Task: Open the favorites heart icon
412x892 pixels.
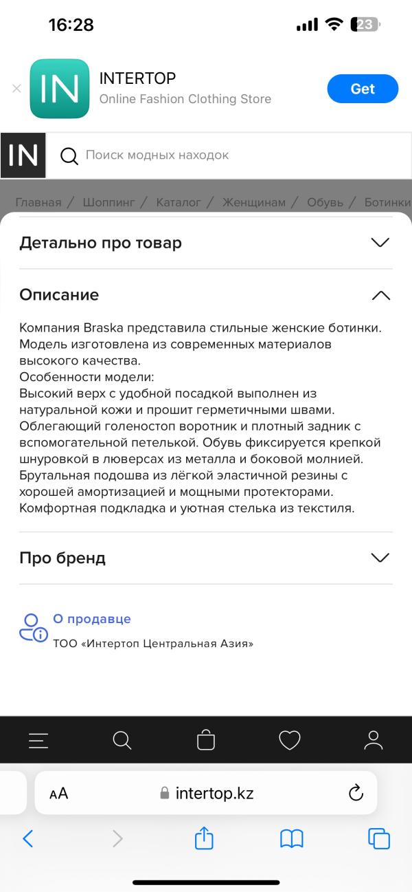Action: coord(290,740)
